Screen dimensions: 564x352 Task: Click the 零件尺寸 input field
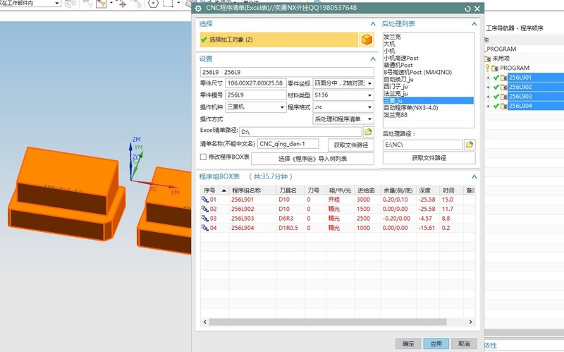(x=256, y=83)
